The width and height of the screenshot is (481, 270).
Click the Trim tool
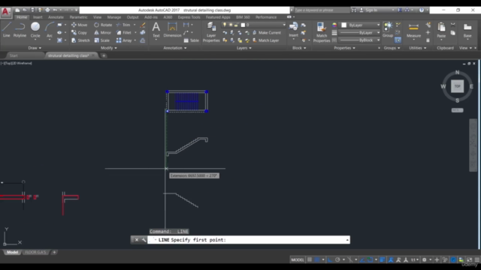123,25
